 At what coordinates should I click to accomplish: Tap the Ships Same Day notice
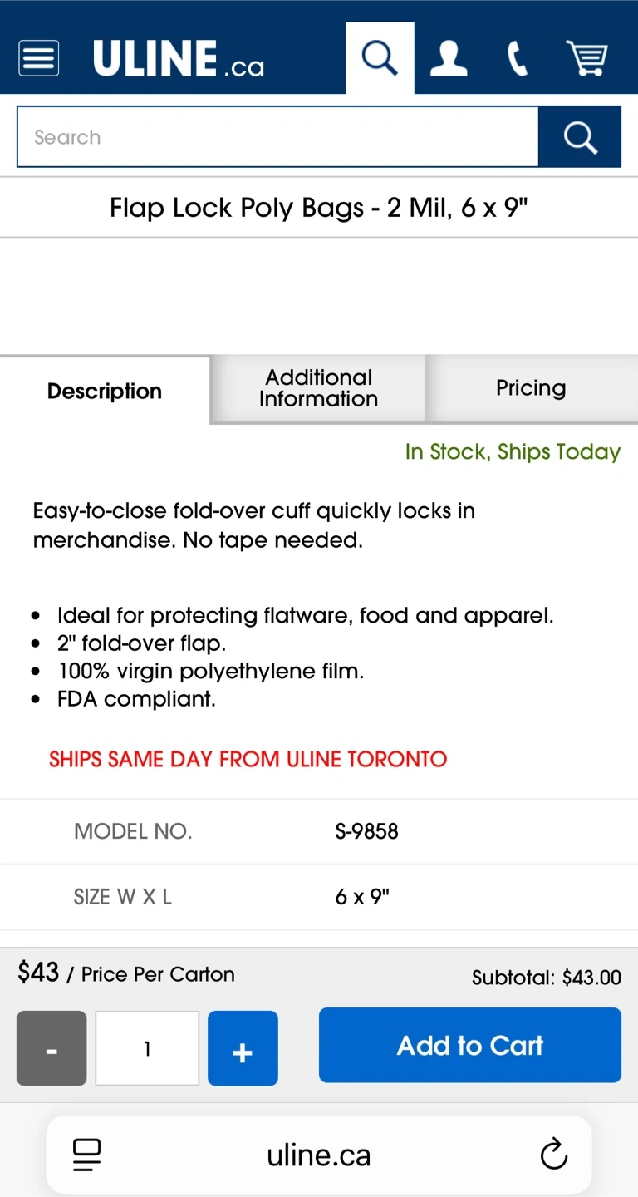(x=248, y=759)
